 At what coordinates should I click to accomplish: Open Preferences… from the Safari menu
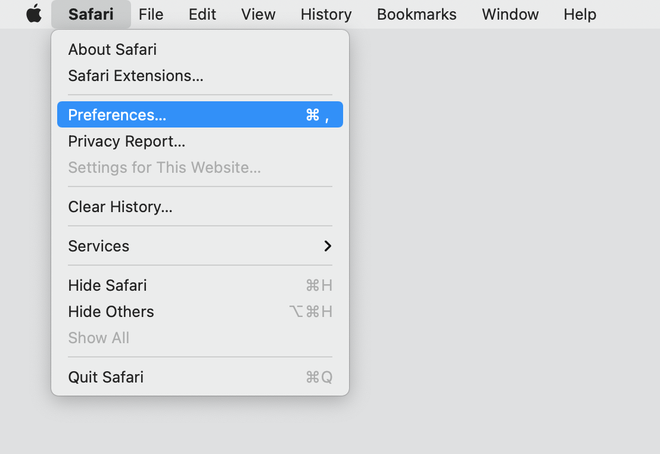tap(200, 114)
